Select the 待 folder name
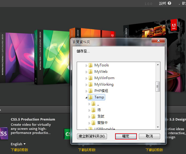186x154 pixels. click(99, 110)
